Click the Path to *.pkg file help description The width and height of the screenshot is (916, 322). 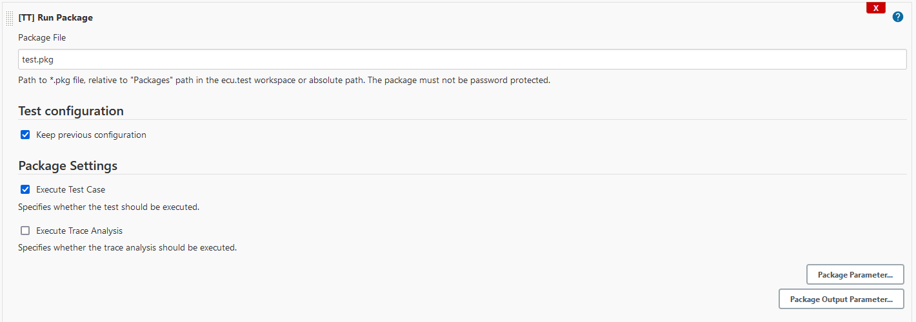point(284,81)
